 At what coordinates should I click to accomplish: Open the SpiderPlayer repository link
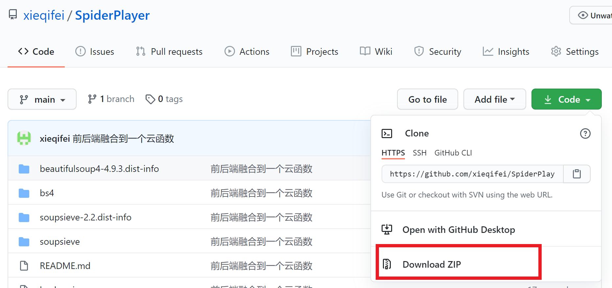pos(112,15)
